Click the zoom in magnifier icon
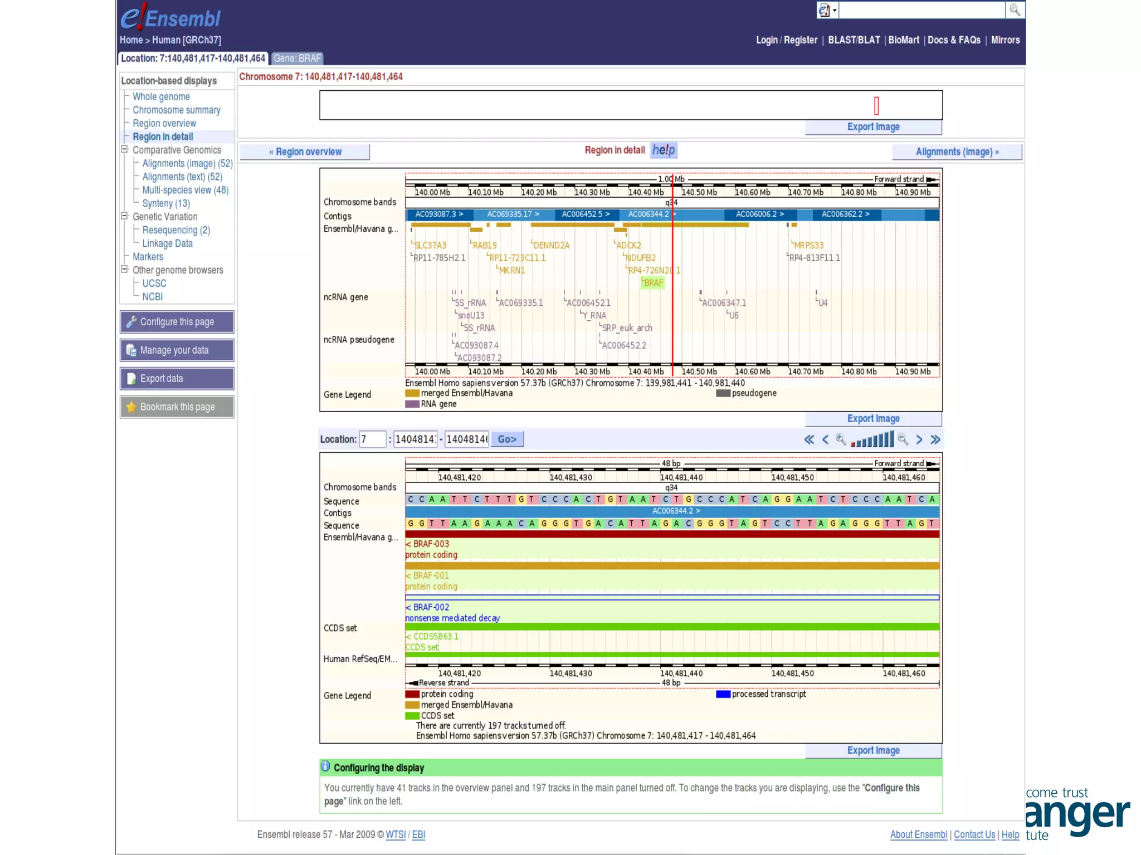 841,439
